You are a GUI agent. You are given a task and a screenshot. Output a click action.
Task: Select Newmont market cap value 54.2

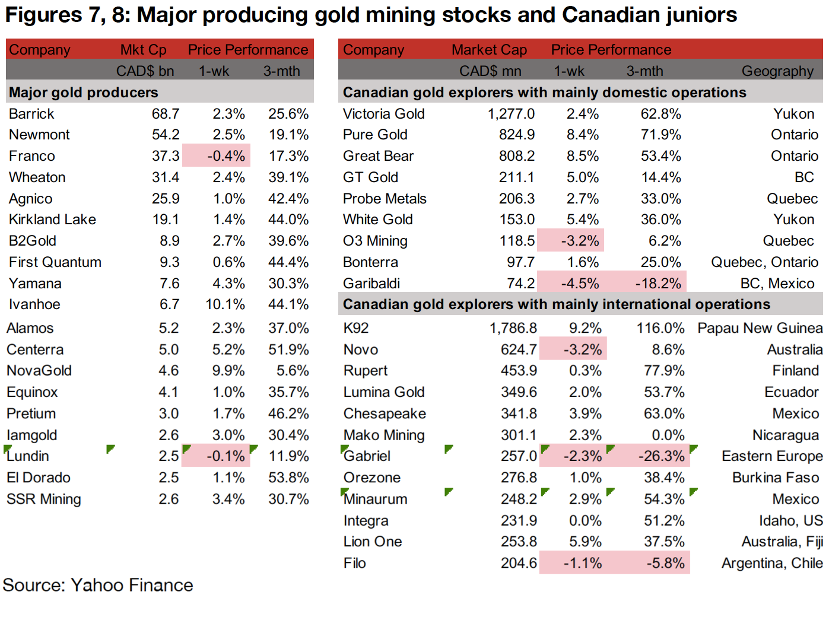(x=165, y=135)
